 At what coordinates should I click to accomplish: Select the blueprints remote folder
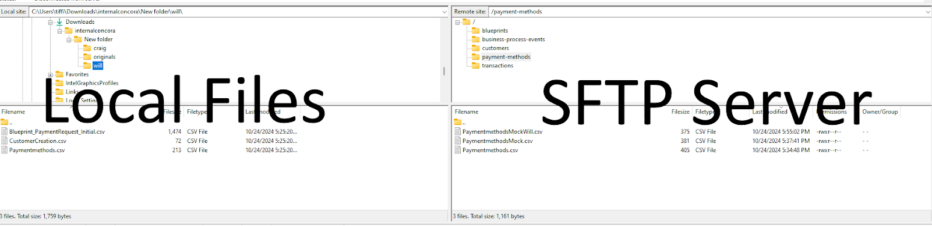click(495, 31)
